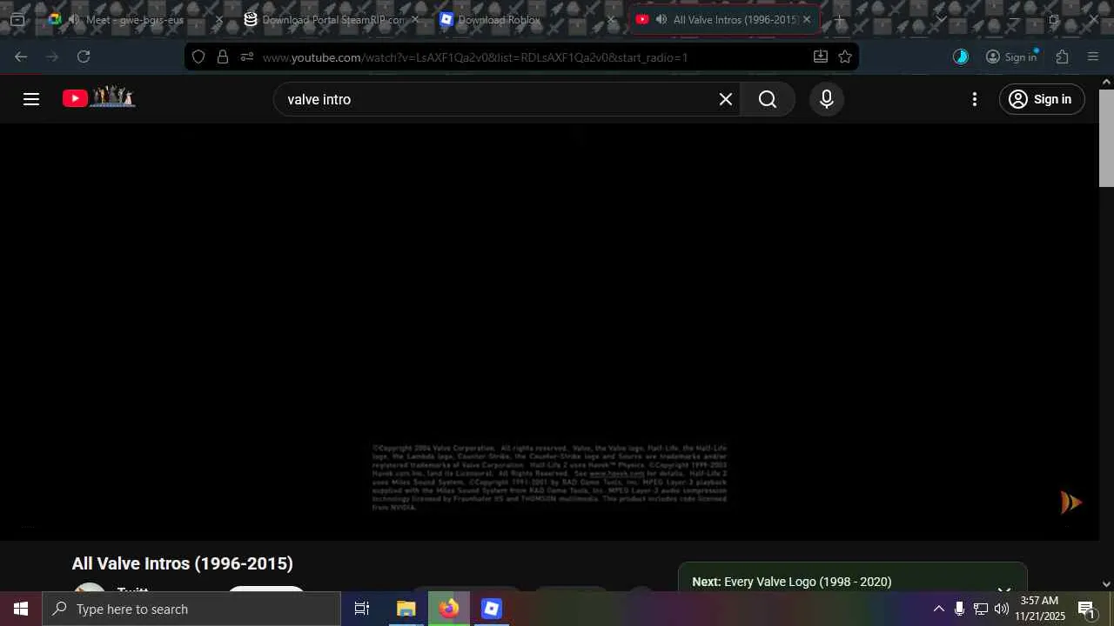Open Windows Task View
The width and height of the screenshot is (1114, 626).
point(362,609)
